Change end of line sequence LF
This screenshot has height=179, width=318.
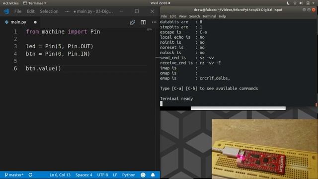(x=115, y=175)
